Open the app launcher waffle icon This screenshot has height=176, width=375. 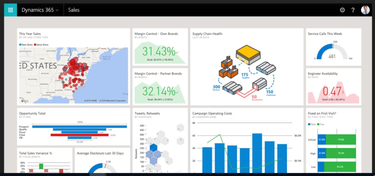pyautogui.click(x=11, y=10)
